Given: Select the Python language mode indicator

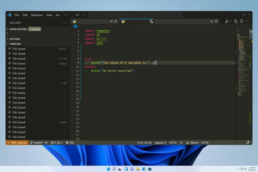Looking at the screenshot, I should click(193, 143).
